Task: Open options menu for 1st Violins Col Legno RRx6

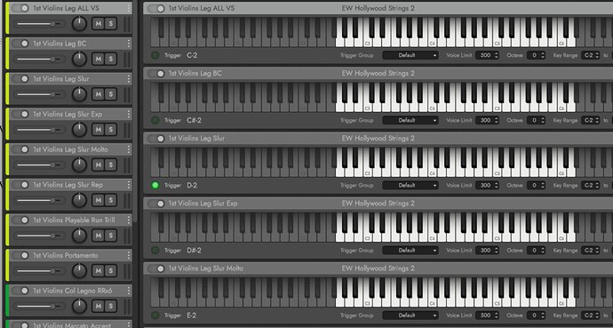Action: click(x=129, y=291)
